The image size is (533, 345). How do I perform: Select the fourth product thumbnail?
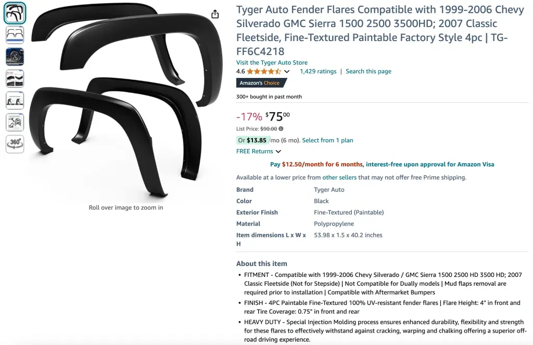tap(15, 78)
